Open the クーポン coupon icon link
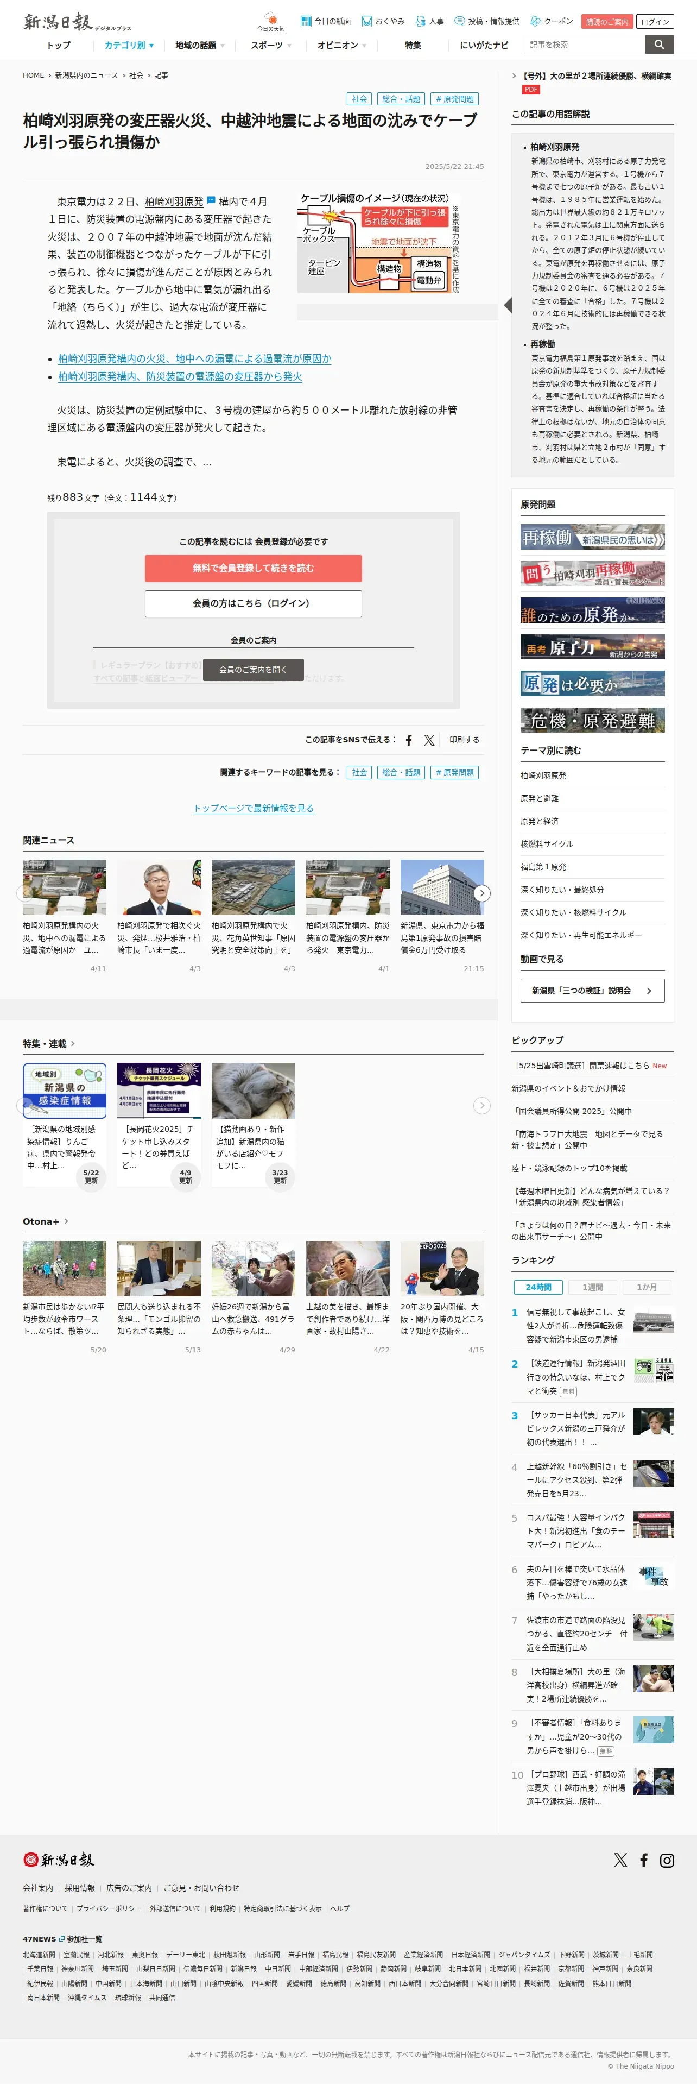Image resolution: width=697 pixels, height=2092 pixels. pyautogui.click(x=552, y=21)
